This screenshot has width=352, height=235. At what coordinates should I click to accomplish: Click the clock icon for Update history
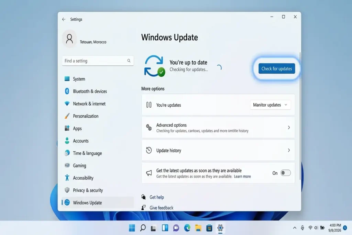(149, 150)
